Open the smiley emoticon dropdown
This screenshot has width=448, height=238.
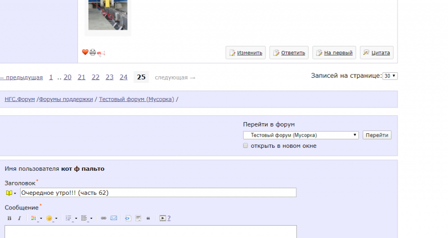(52, 218)
